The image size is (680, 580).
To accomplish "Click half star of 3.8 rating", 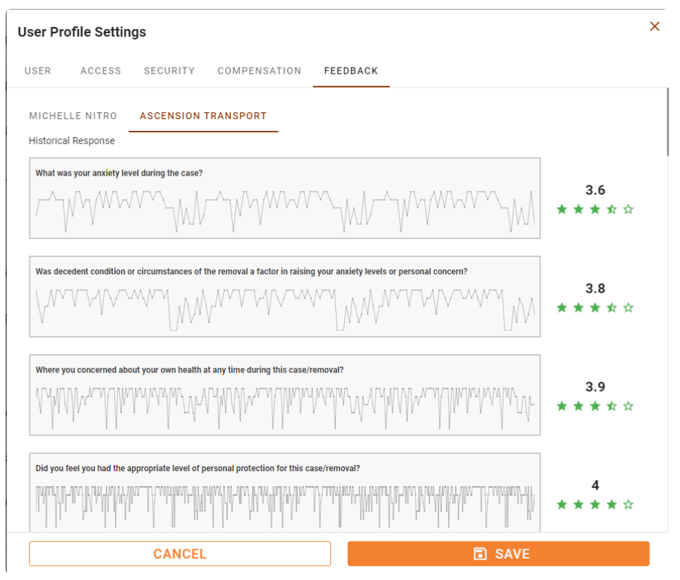I will click(611, 308).
